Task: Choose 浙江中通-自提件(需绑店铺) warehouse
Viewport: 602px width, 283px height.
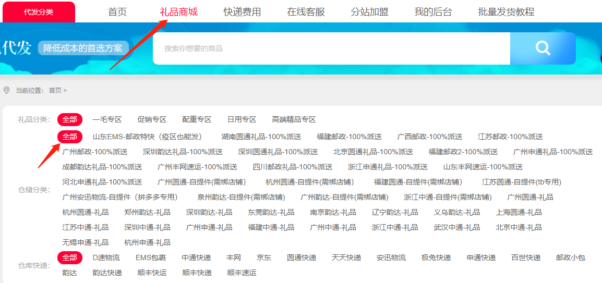Action: coord(448,197)
